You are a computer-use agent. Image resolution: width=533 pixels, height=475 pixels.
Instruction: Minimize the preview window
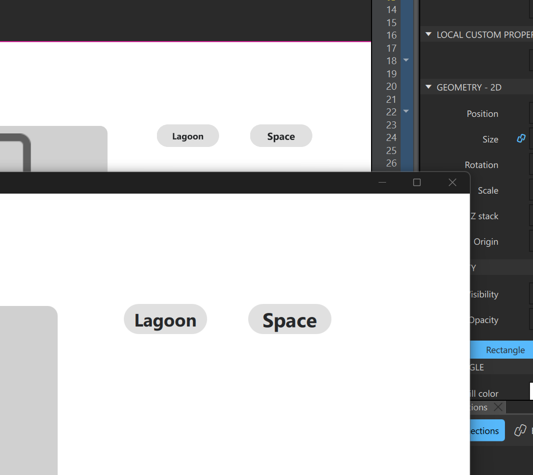pos(383,183)
